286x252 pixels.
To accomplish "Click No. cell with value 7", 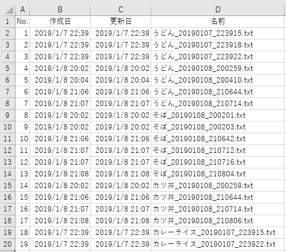I will (x=22, y=103).
